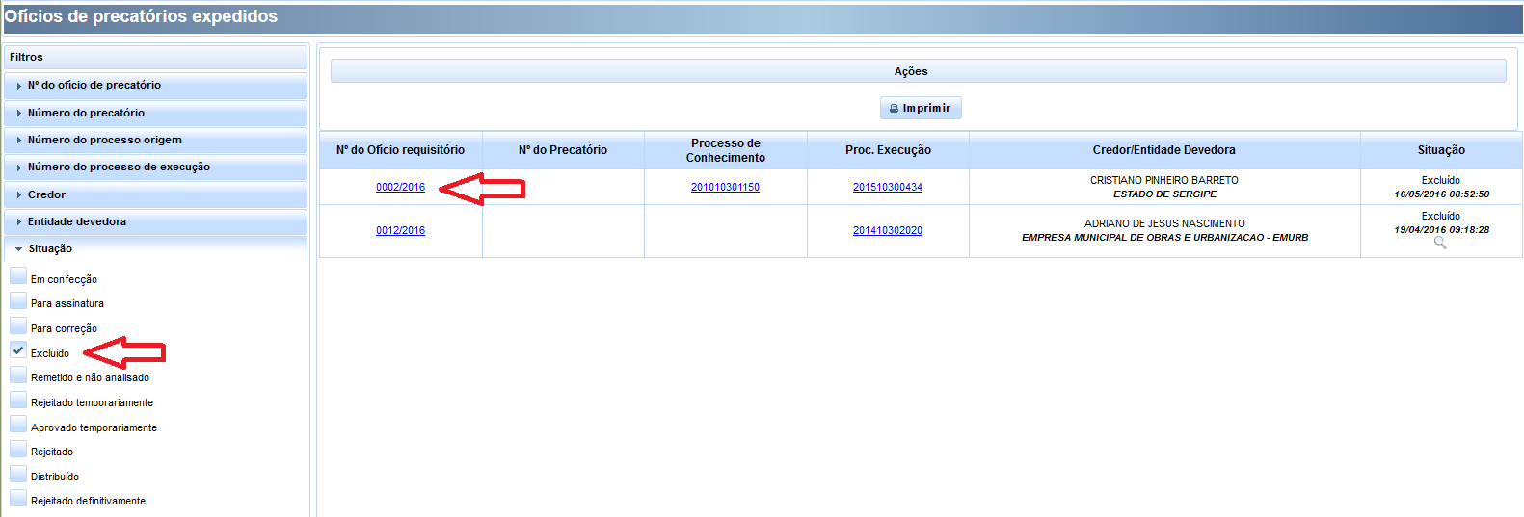Click Credor/Entidade Devedora column header
The width and height of the screenshot is (1524, 517).
coord(1163,150)
